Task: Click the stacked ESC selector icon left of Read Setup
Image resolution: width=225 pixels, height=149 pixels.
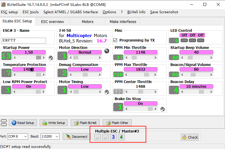Action: pyautogui.click(x=4, y=122)
